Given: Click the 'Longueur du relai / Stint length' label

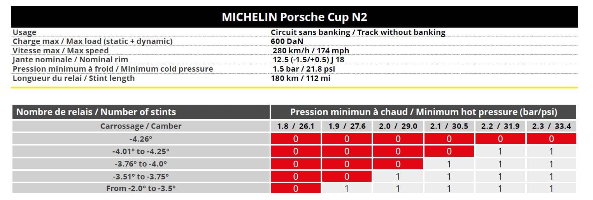Looking at the screenshot, I should click(x=74, y=78).
